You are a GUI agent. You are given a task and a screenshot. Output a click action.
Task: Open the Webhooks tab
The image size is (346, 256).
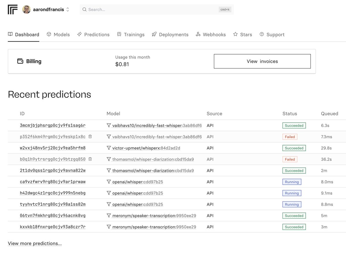211,35
